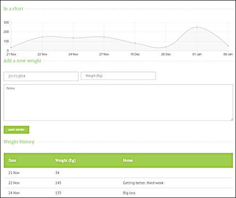Click the 27 Nov data point on chart
236x198 pixels.
(x=104, y=37)
